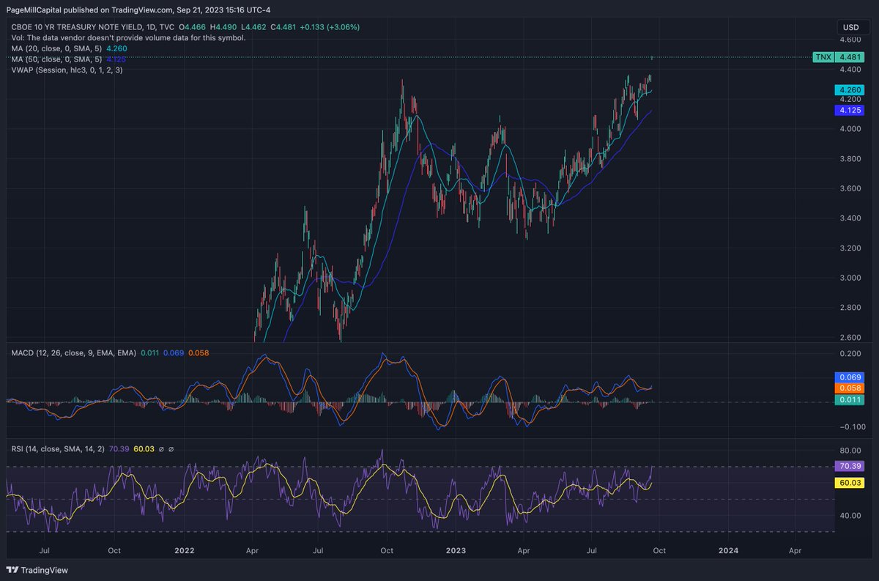Click the 2.600 price-axis label
This screenshot has width=879, height=581.
click(850, 338)
